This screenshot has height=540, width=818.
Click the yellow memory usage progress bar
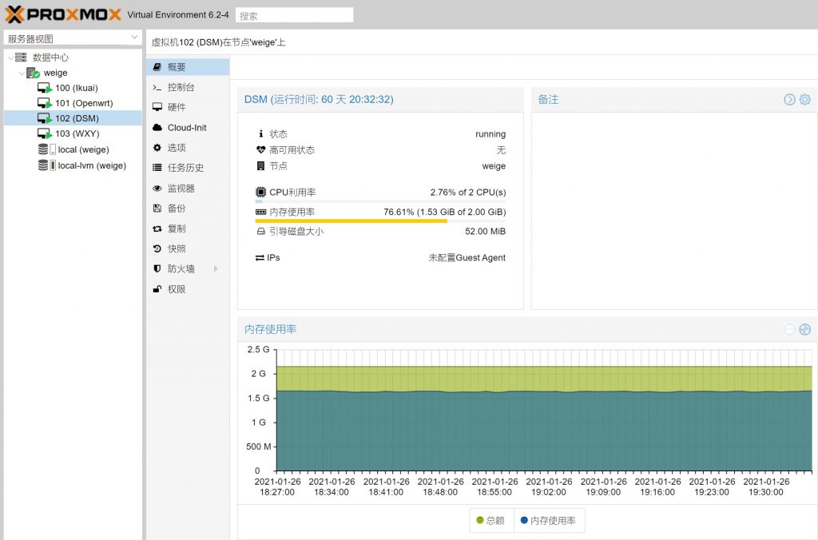[351, 221]
